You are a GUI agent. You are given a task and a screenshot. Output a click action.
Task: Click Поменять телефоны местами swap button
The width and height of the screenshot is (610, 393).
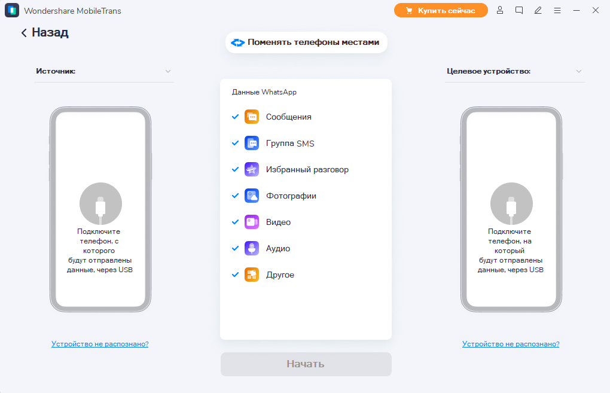[x=306, y=42]
